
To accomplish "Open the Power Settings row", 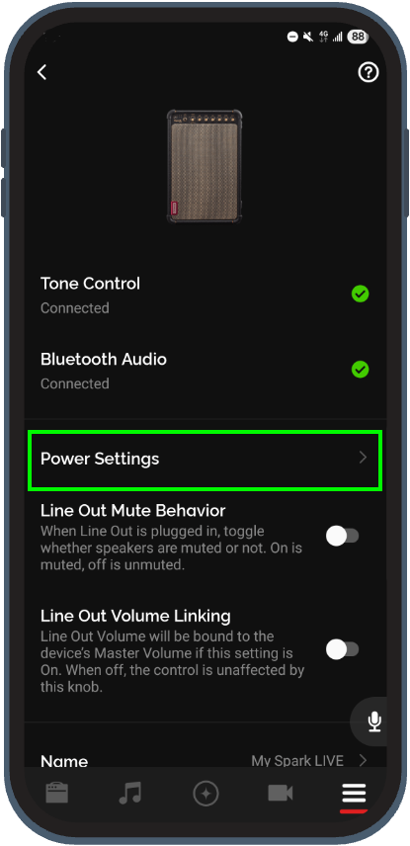I will pyautogui.click(x=205, y=461).
